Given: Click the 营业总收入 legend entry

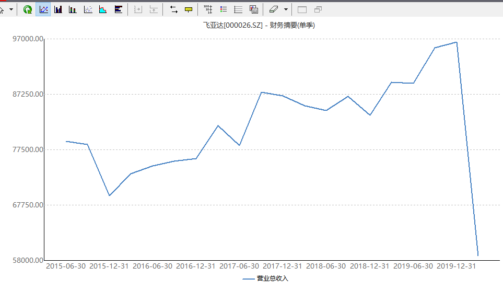Looking at the screenshot, I should [265, 279].
